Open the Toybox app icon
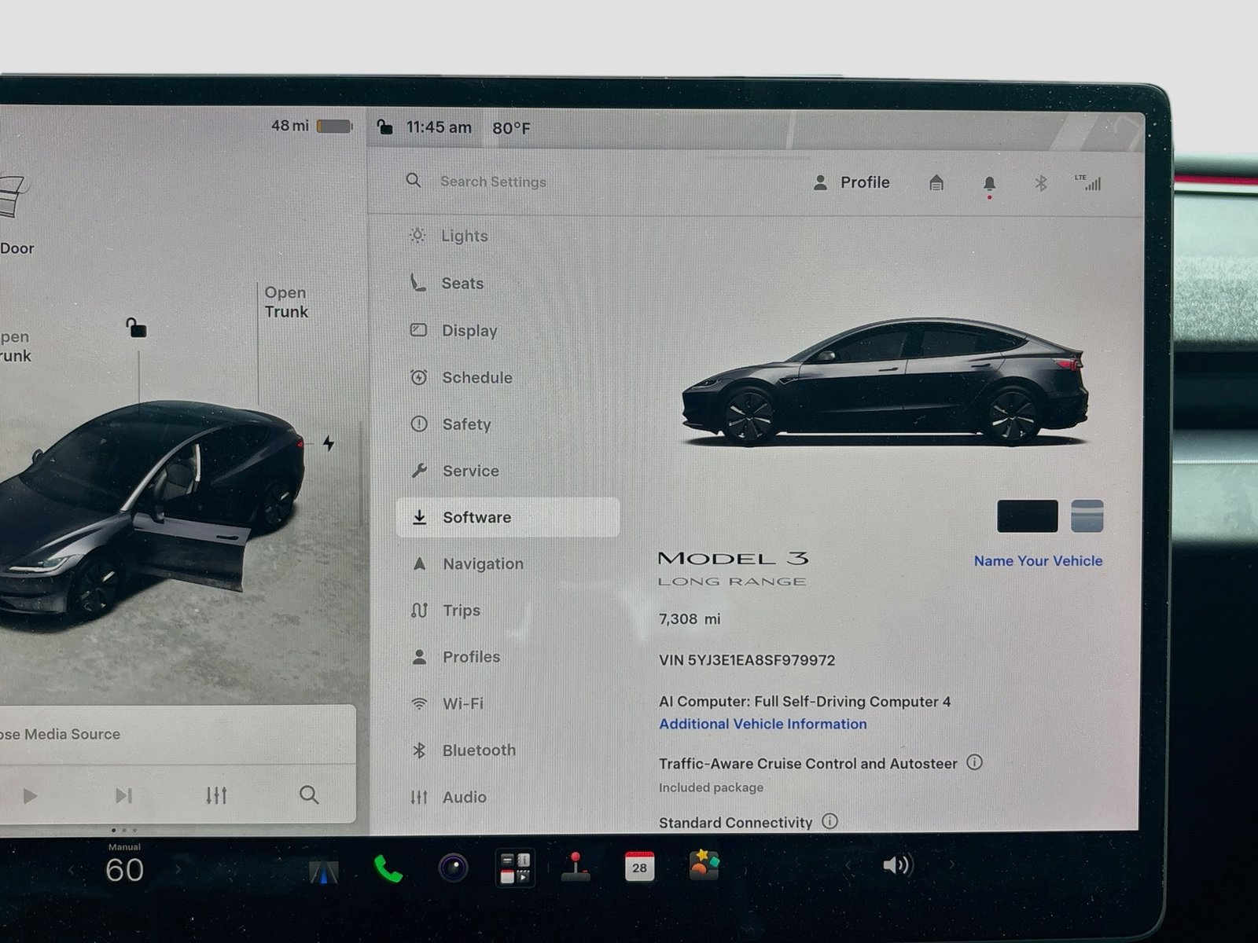1258x943 pixels. coord(704,865)
